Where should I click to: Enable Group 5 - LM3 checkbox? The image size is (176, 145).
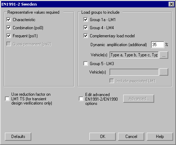pos(86,64)
